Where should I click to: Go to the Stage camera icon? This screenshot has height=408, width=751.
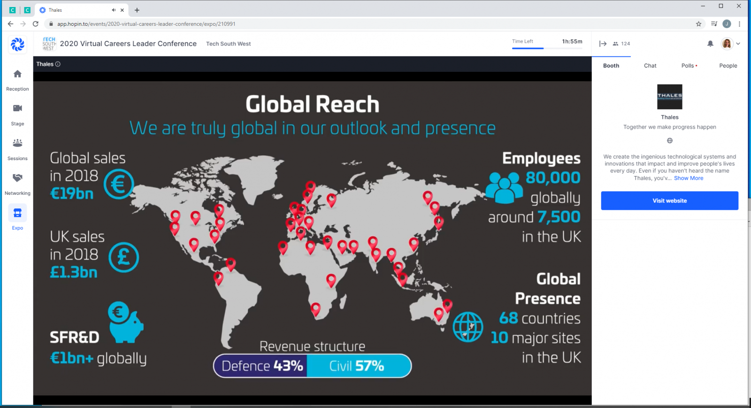[x=17, y=108]
